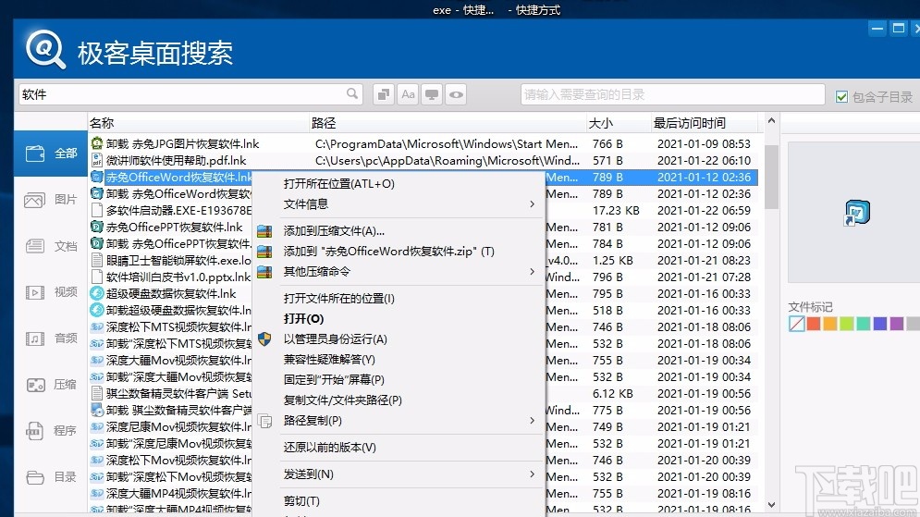Viewport: 920px width, 517px height.
Task: Choose 复制文件/文件夹路径(P) menu entry
Action: pyautogui.click(x=399, y=400)
